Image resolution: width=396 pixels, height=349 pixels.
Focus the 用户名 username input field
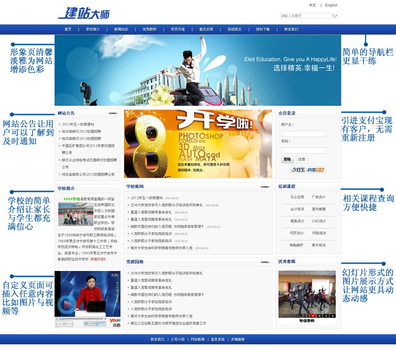pos(304,134)
